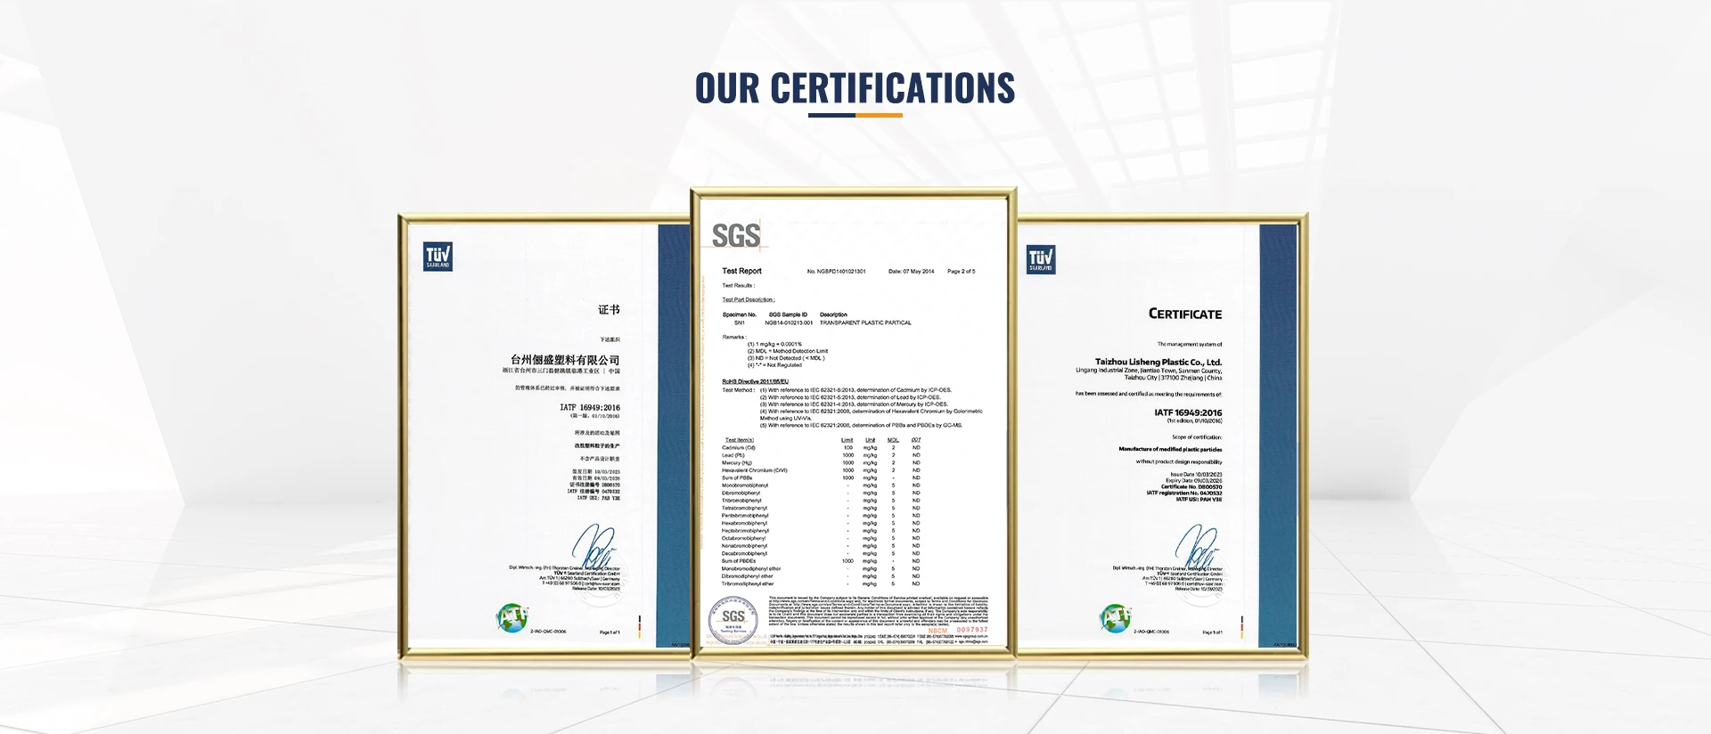Click the Test Report title on SGS document

pos(741,271)
